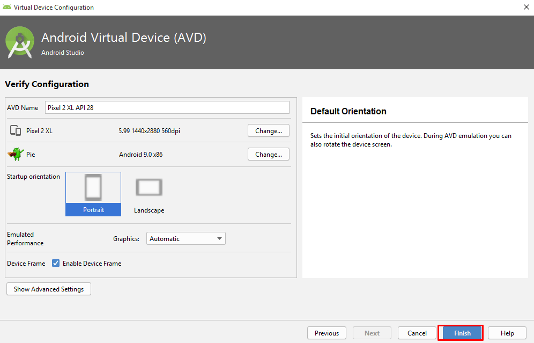This screenshot has width=534, height=343.
Task: Open the Graphics dropdown menu
Action: [x=186, y=239]
